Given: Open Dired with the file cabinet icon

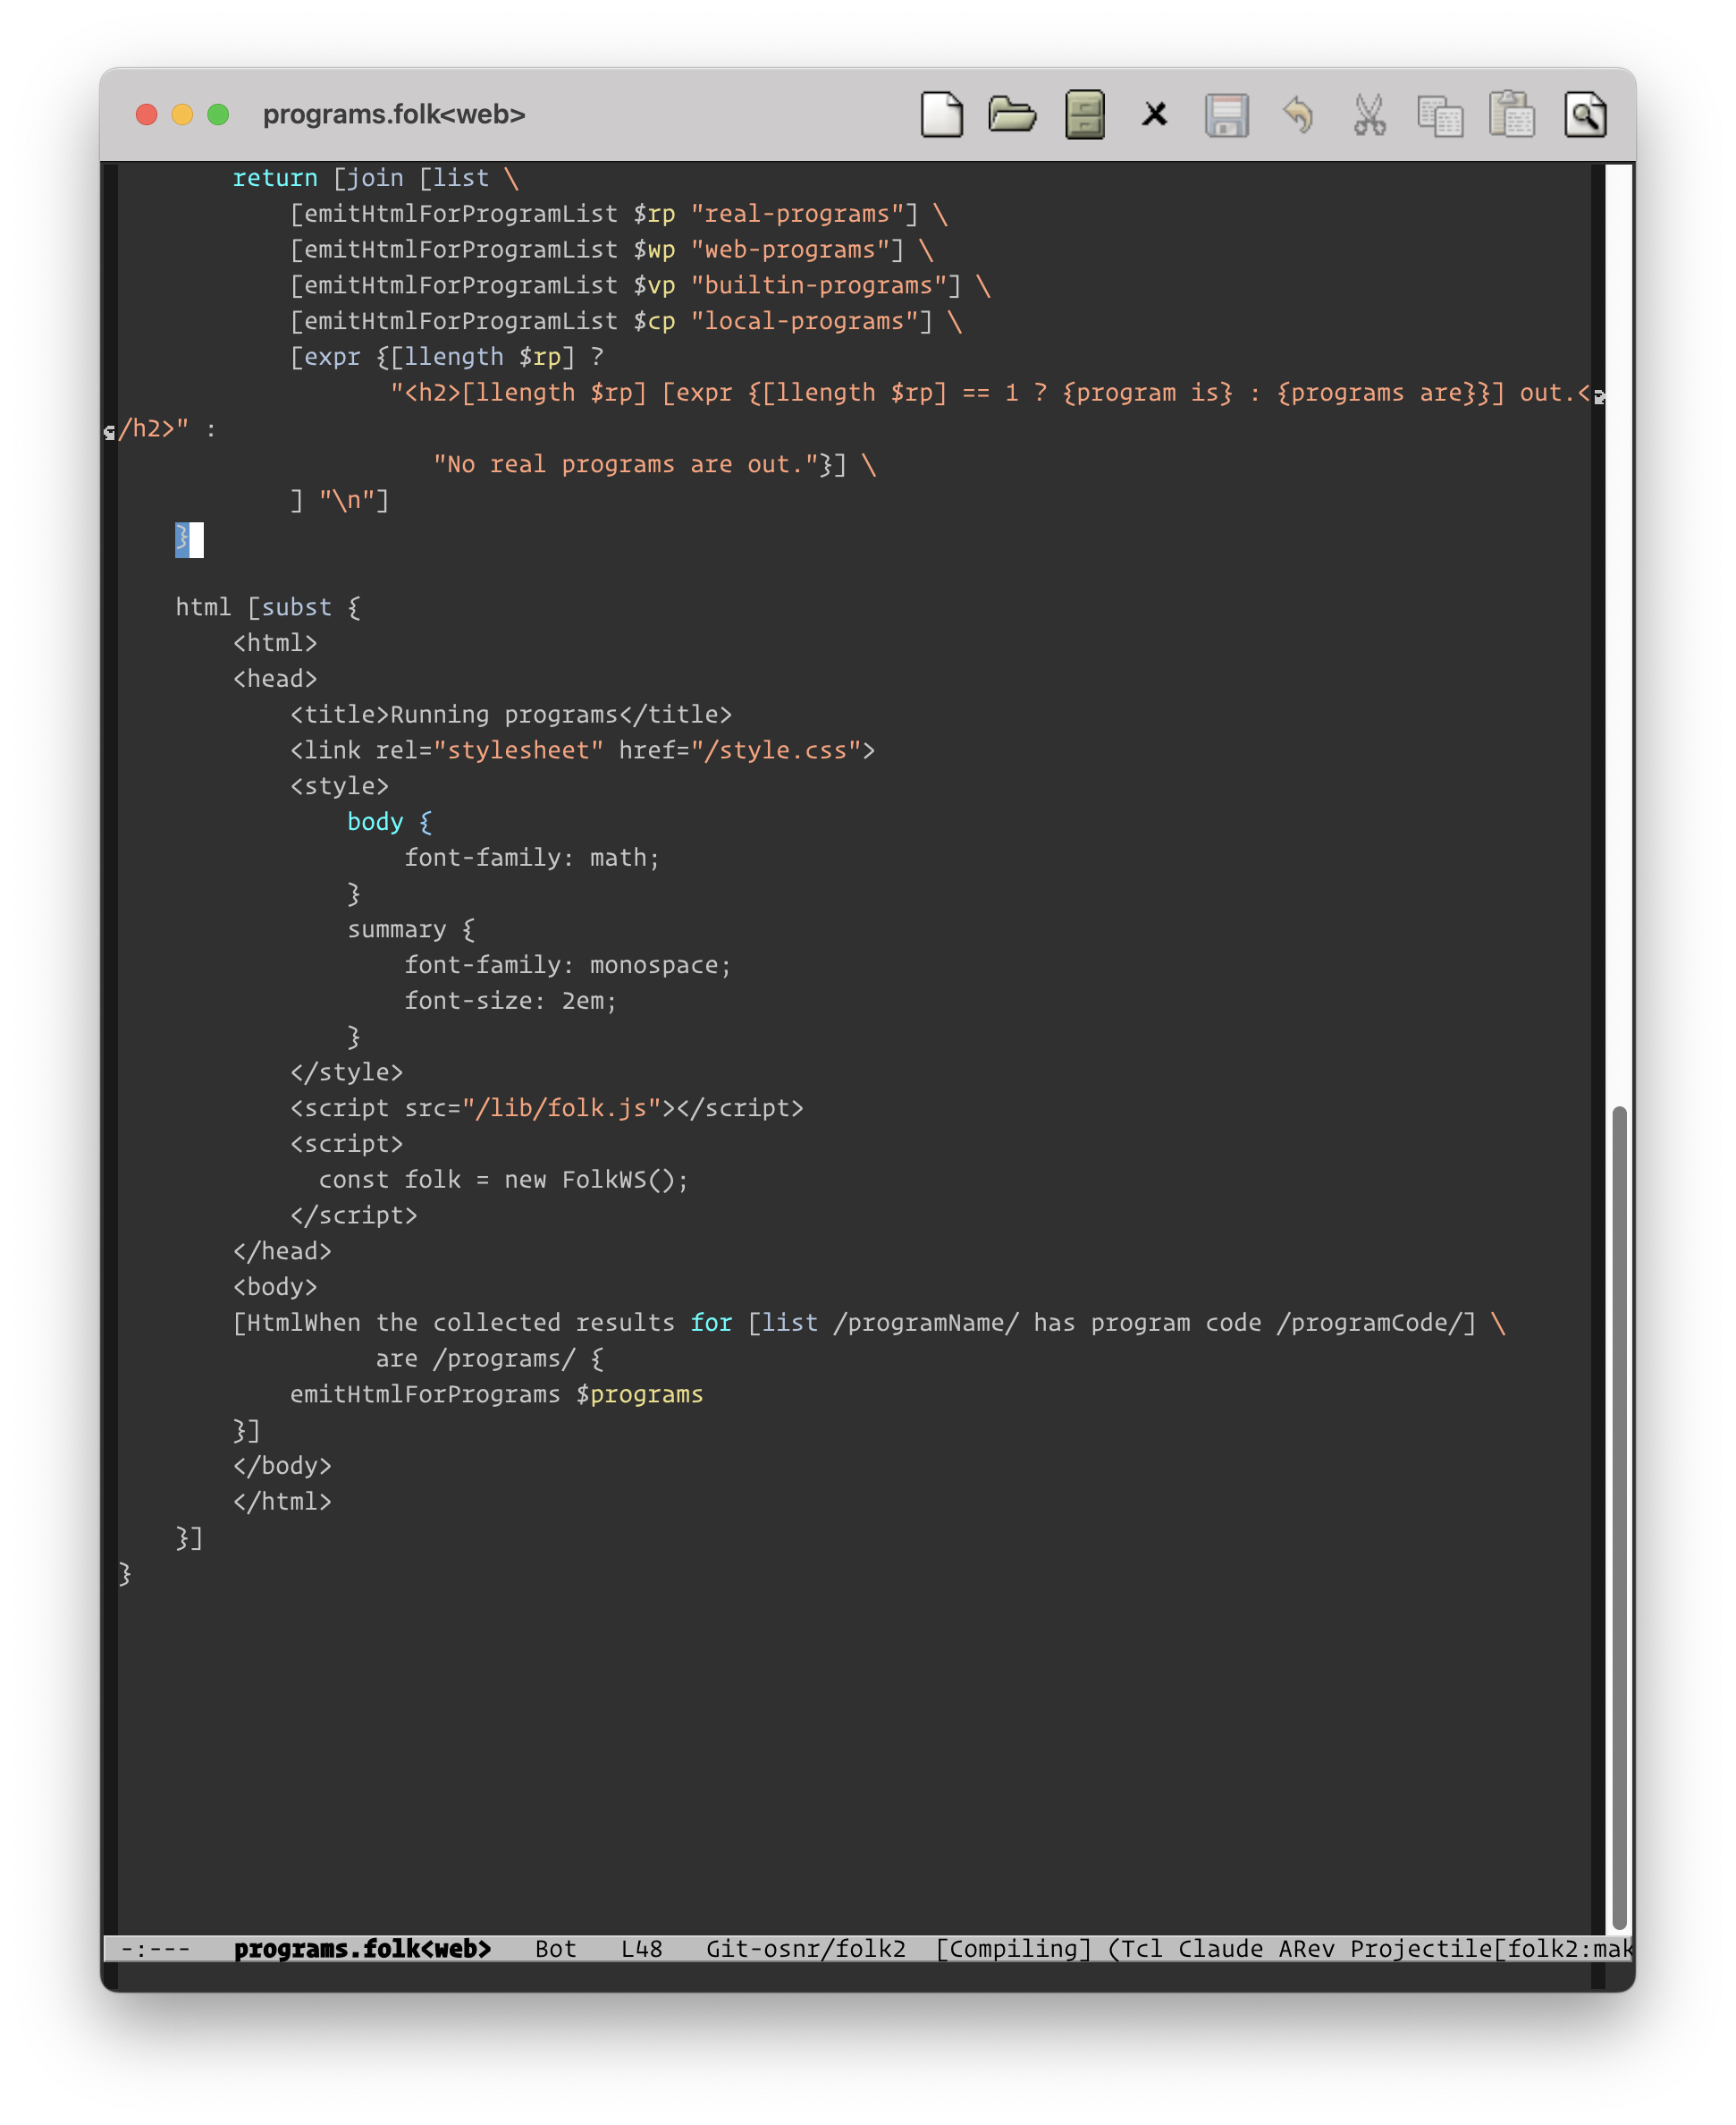Looking at the screenshot, I should tap(1084, 114).
